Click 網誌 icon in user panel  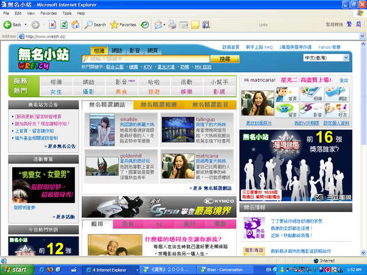click(337, 94)
